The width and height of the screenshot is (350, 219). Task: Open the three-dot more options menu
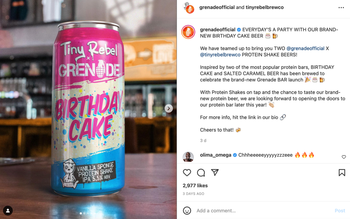tap(341, 8)
